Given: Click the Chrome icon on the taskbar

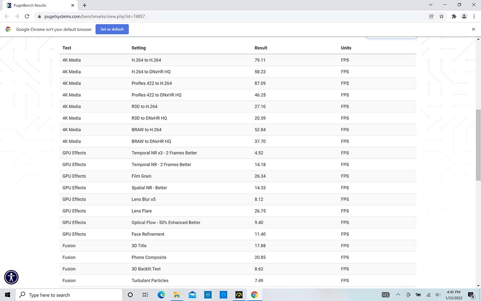Looking at the screenshot, I should click(254, 295).
